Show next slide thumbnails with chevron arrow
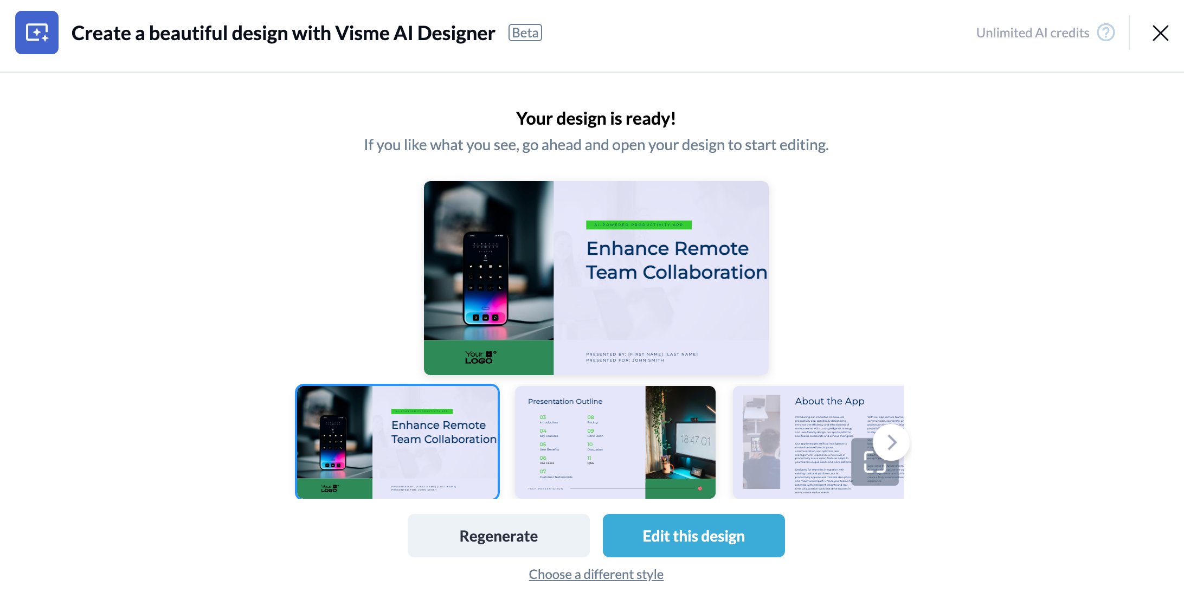The height and width of the screenshot is (605, 1184). [891, 442]
